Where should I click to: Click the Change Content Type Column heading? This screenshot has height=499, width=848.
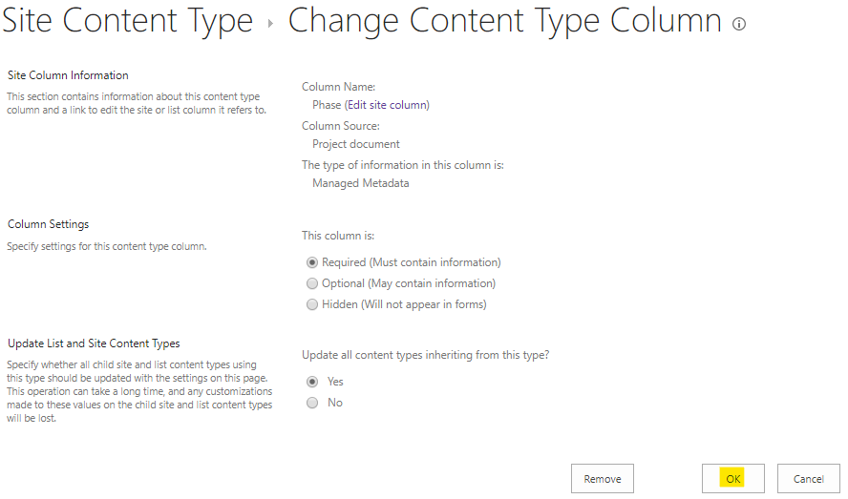pyautogui.click(x=504, y=22)
